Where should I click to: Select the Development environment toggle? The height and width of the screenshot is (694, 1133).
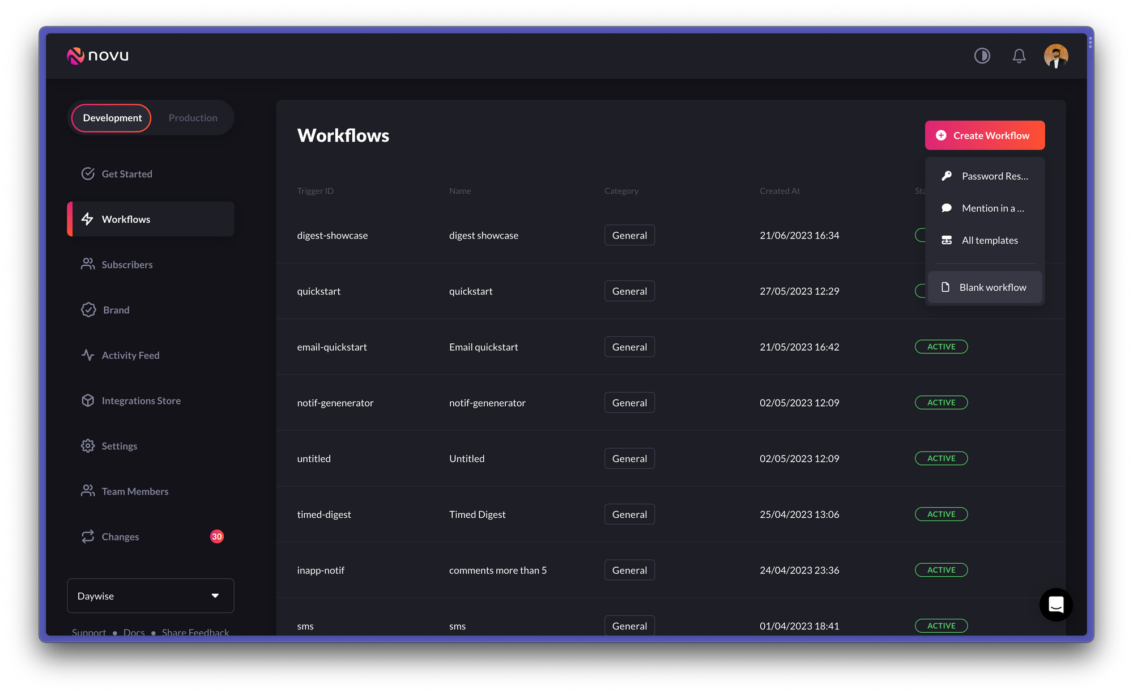(112, 118)
